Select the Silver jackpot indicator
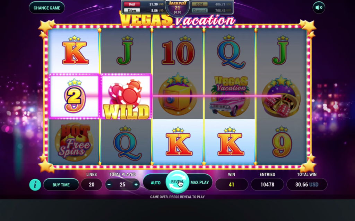 point(143,10)
